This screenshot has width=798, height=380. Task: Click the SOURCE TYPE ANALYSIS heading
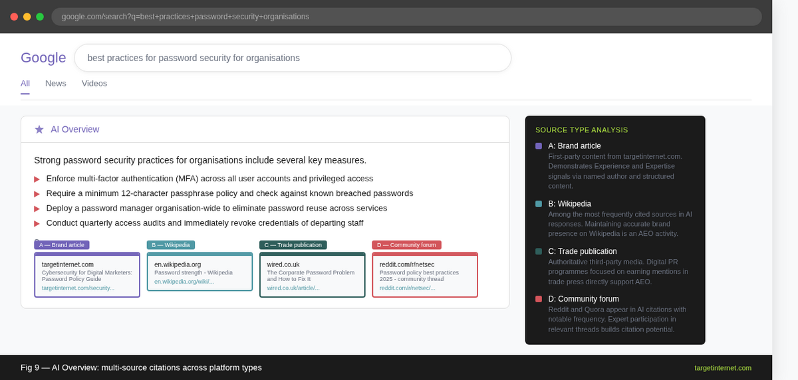point(582,130)
